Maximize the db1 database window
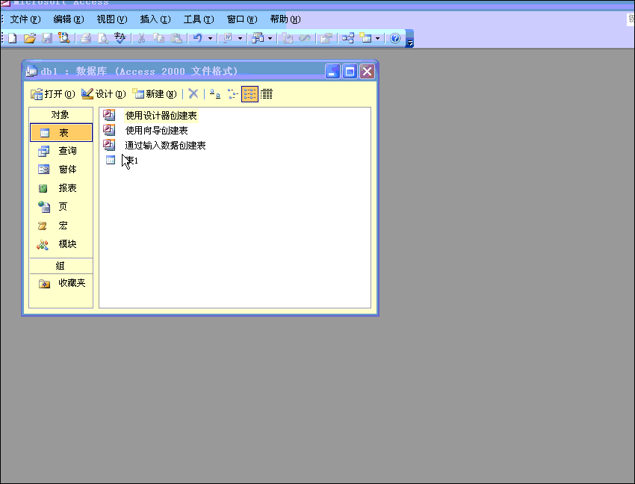 click(350, 72)
